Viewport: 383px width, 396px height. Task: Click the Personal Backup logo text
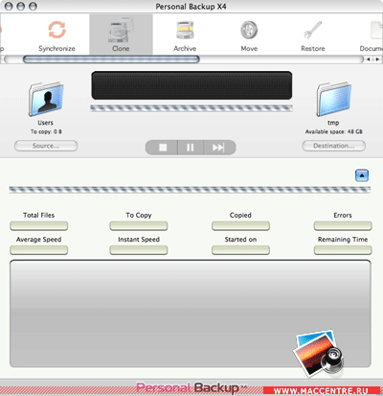click(191, 387)
